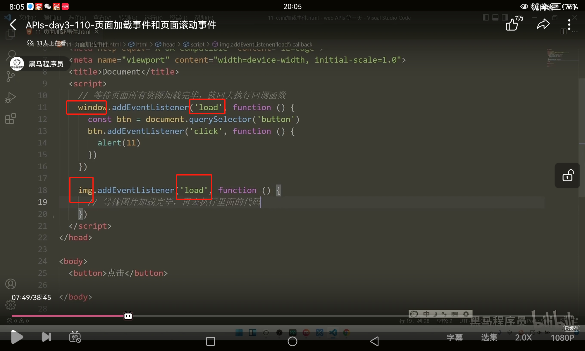
Task: Click the screenshot capture icon in the player controls
Action: click(x=75, y=337)
